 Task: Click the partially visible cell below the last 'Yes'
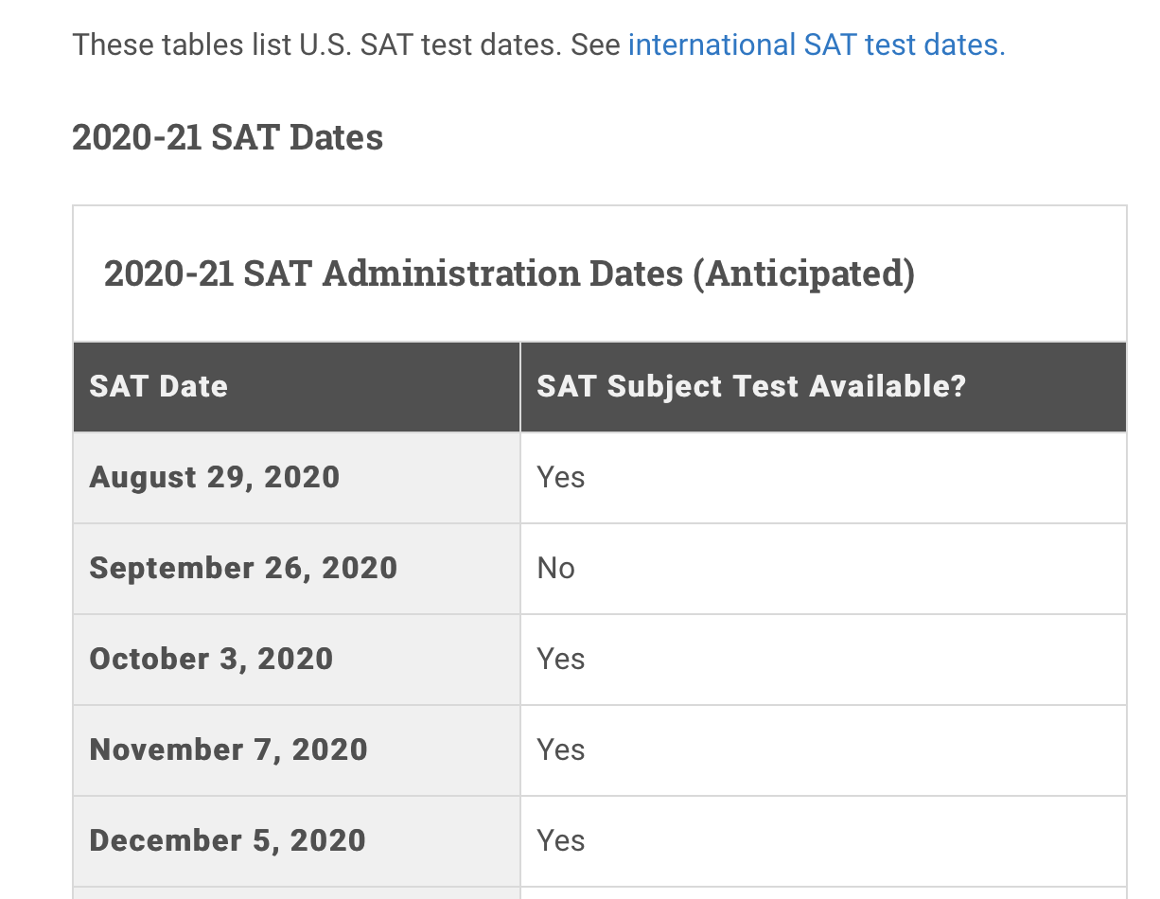823,893
